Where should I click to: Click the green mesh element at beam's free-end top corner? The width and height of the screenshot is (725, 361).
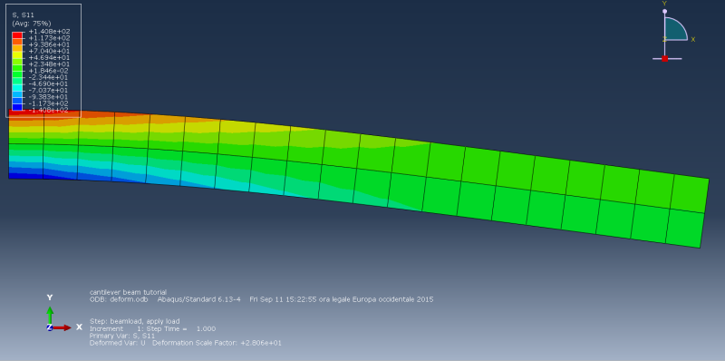click(x=689, y=194)
